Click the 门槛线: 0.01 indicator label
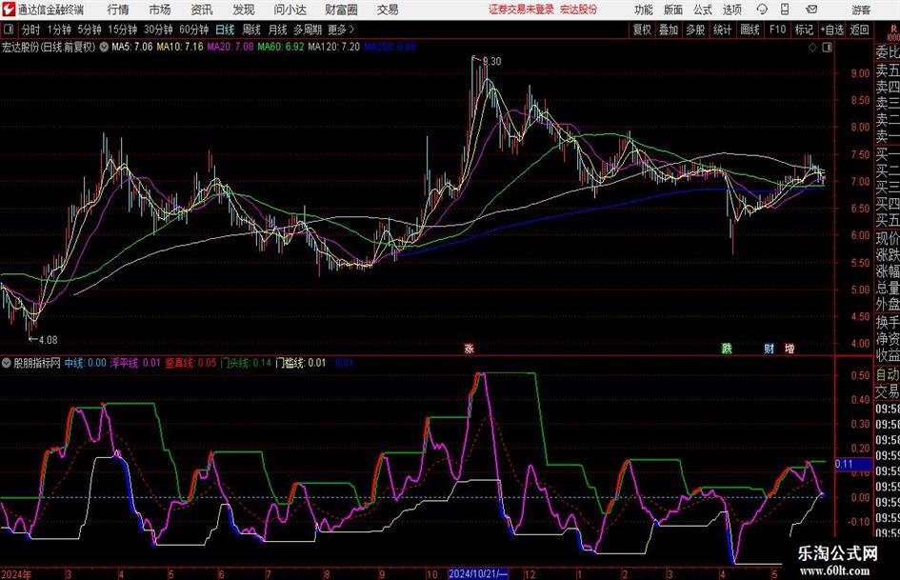This screenshot has height=580, width=900. [300, 363]
